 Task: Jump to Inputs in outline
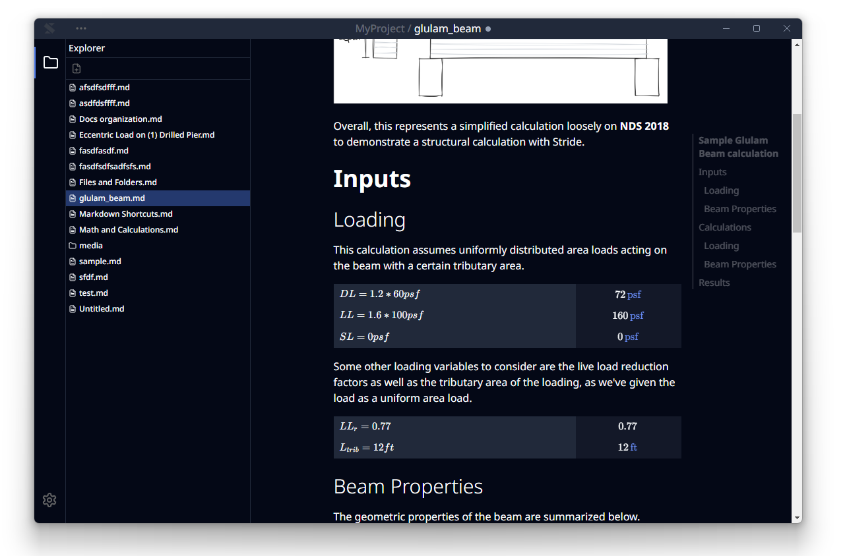(x=712, y=172)
